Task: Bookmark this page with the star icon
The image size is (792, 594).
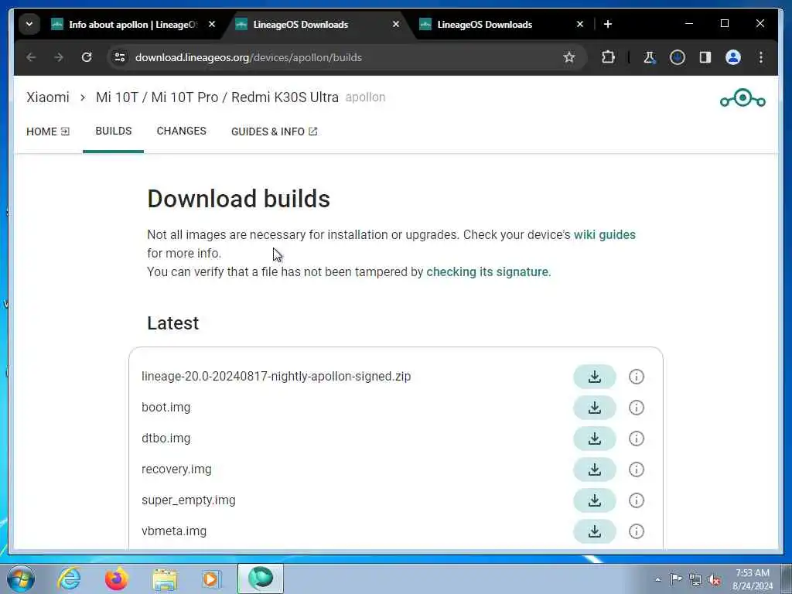Action: (x=569, y=57)
